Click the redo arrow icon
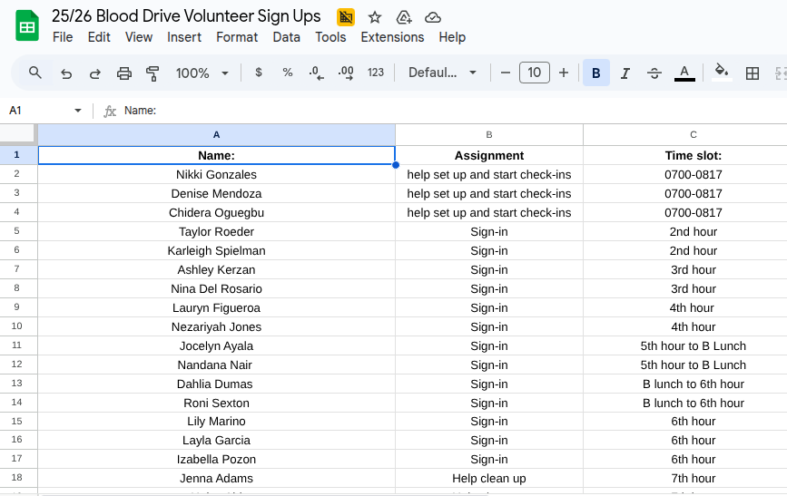The height and width of the screenshot is (496, 787). 95,73
